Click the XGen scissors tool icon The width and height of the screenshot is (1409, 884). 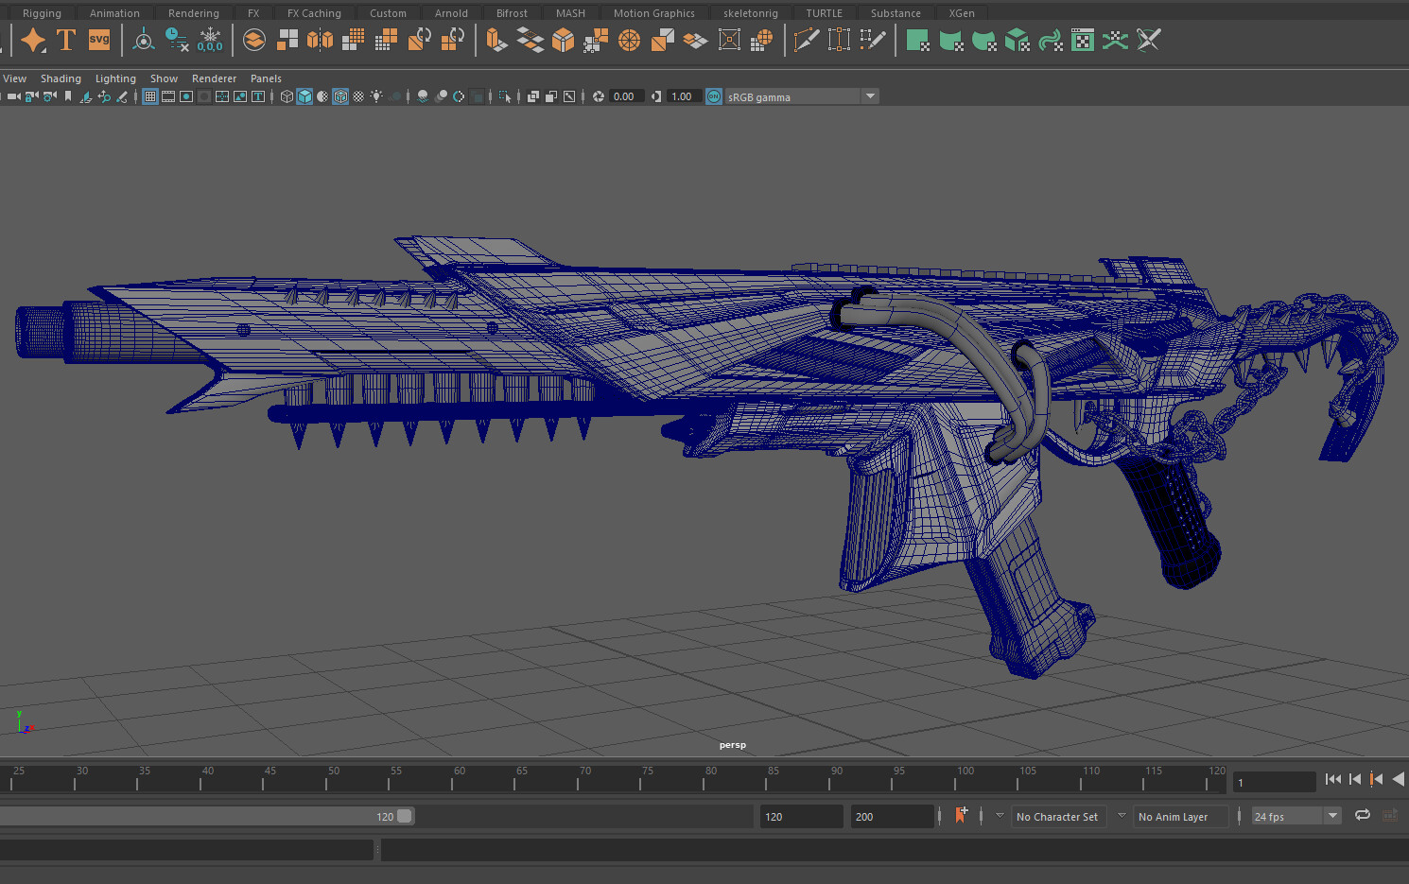coord(1149,40)
